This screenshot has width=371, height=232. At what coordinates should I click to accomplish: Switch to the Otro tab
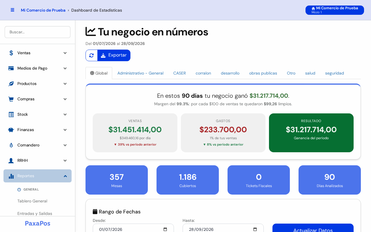[x=291, y=73]
